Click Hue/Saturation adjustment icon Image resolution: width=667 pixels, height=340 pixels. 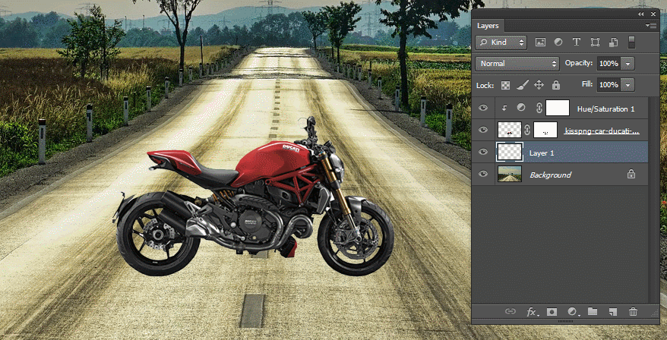[x=521, y=108]
